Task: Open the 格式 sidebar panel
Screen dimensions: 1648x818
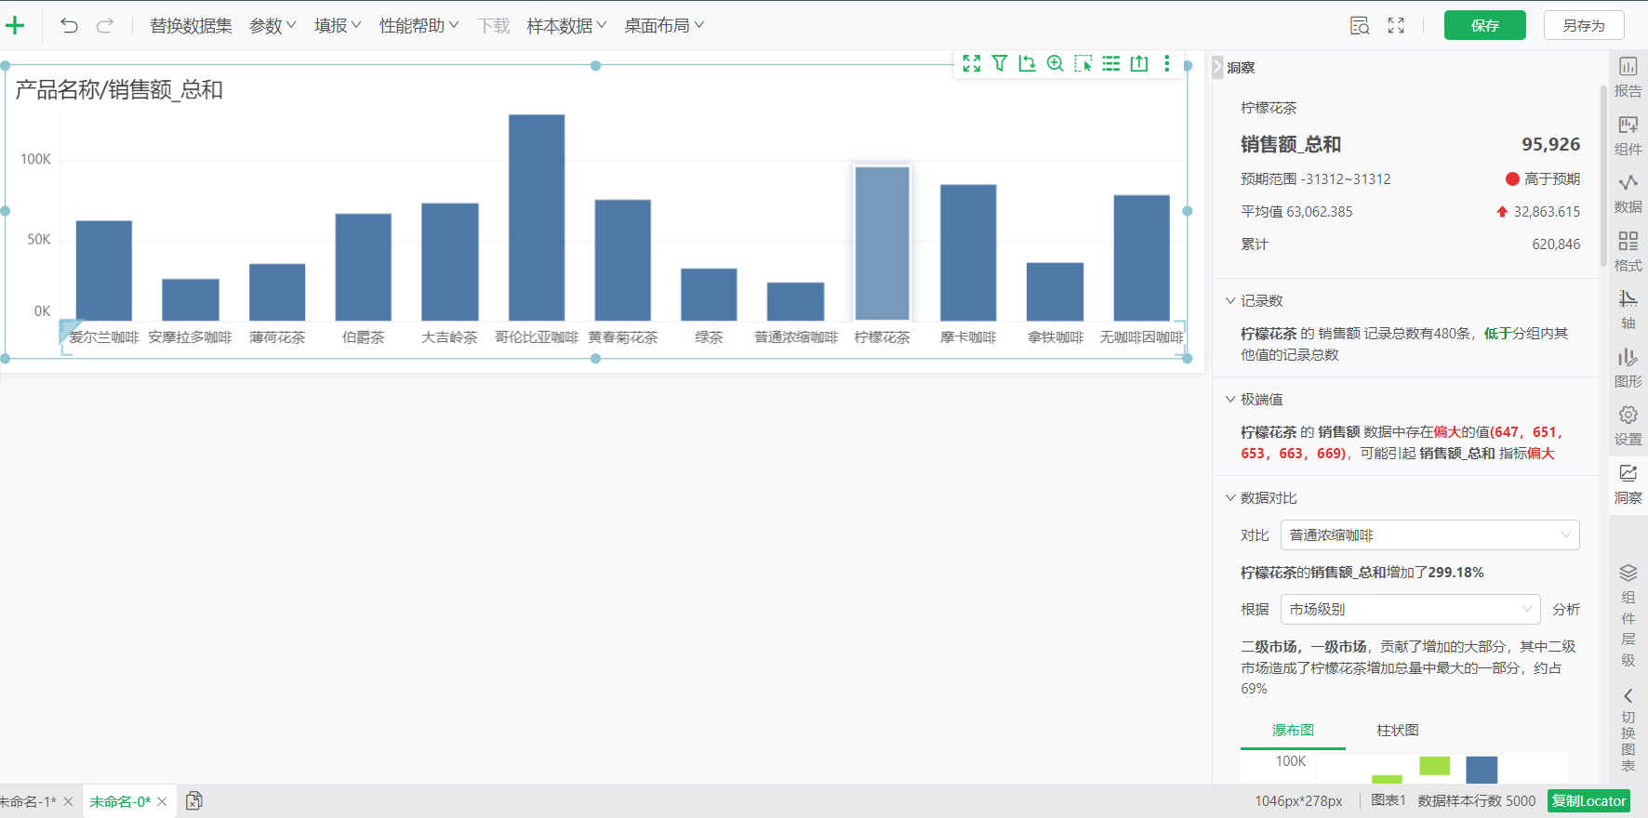Action: pos(1628,252)
